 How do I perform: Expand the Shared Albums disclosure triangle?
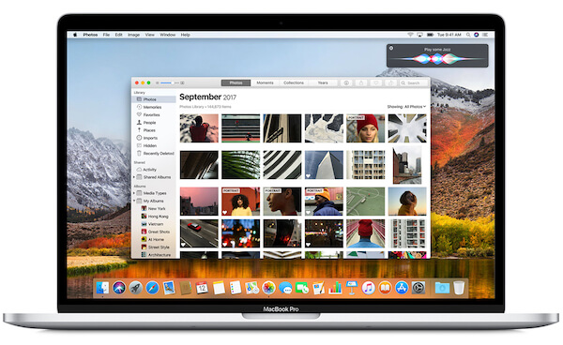pos(134,177)
